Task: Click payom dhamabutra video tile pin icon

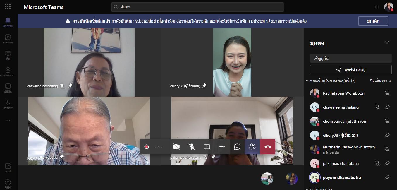Action: pyautogui.click(x=62, y=157)
